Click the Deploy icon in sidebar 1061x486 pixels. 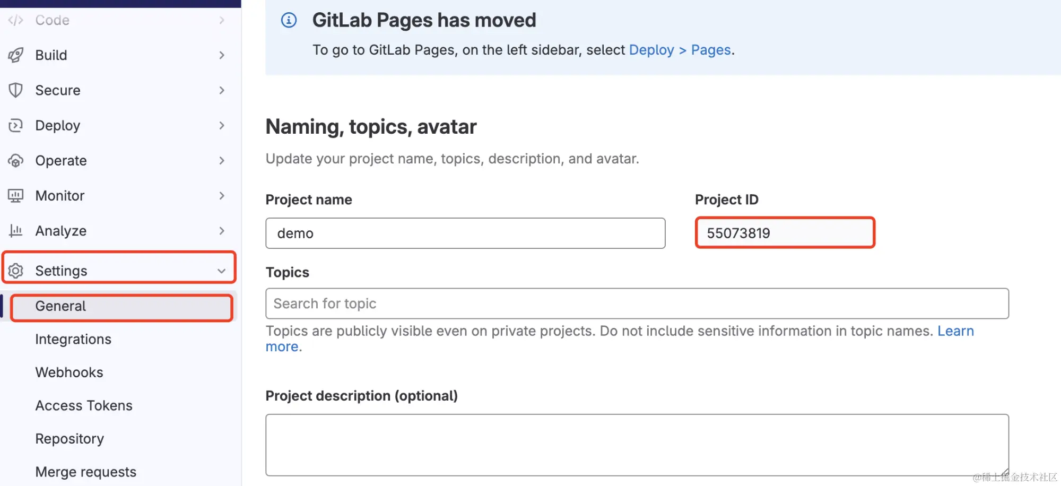pos(16,126)
